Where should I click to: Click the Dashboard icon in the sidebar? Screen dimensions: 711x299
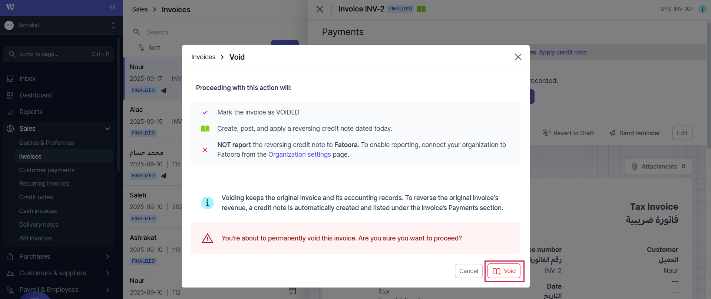(x=10, y=95)
